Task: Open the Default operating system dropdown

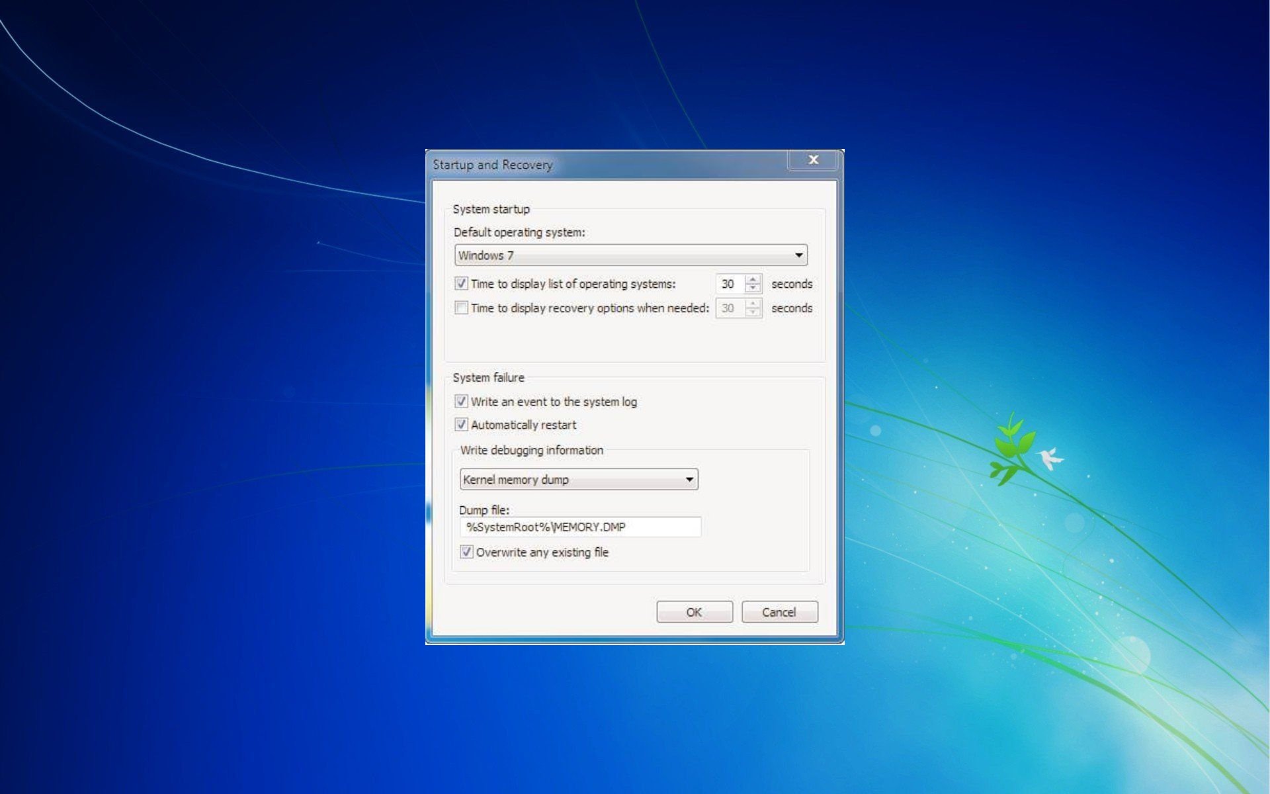Action: (631, 255)
